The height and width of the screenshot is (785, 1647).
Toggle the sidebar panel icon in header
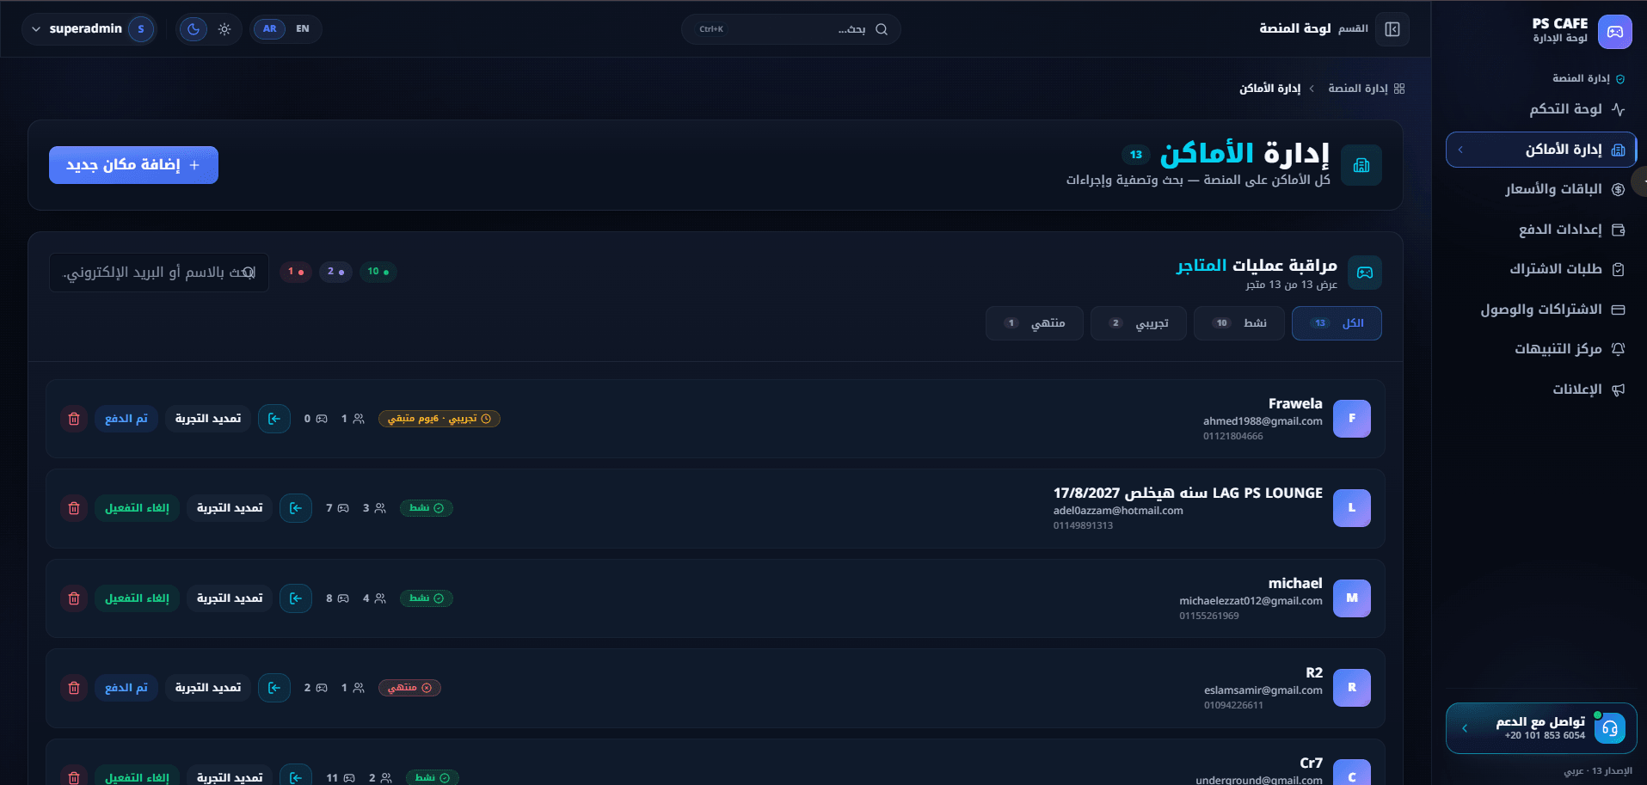click(1392, 29)
